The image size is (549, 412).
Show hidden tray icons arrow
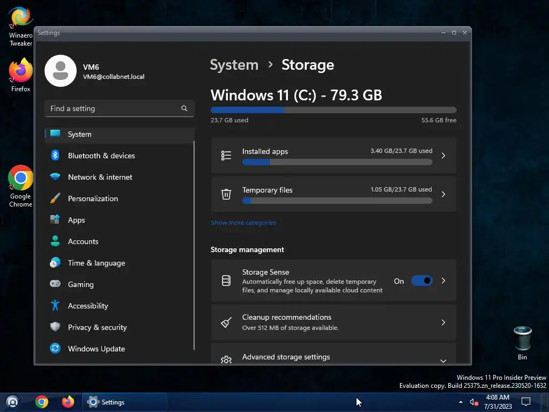[x=461, y=402]
